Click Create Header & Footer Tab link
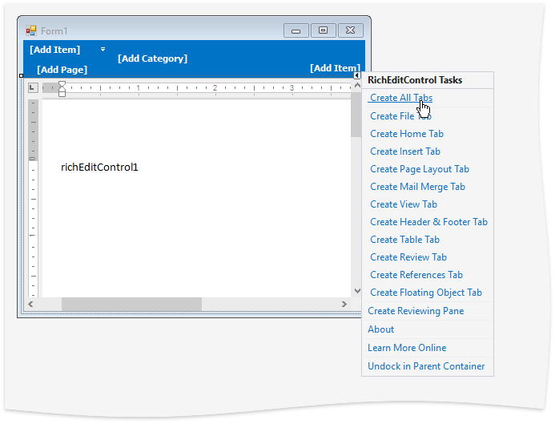This screenshot has width=555, height=424. point(428,222)
